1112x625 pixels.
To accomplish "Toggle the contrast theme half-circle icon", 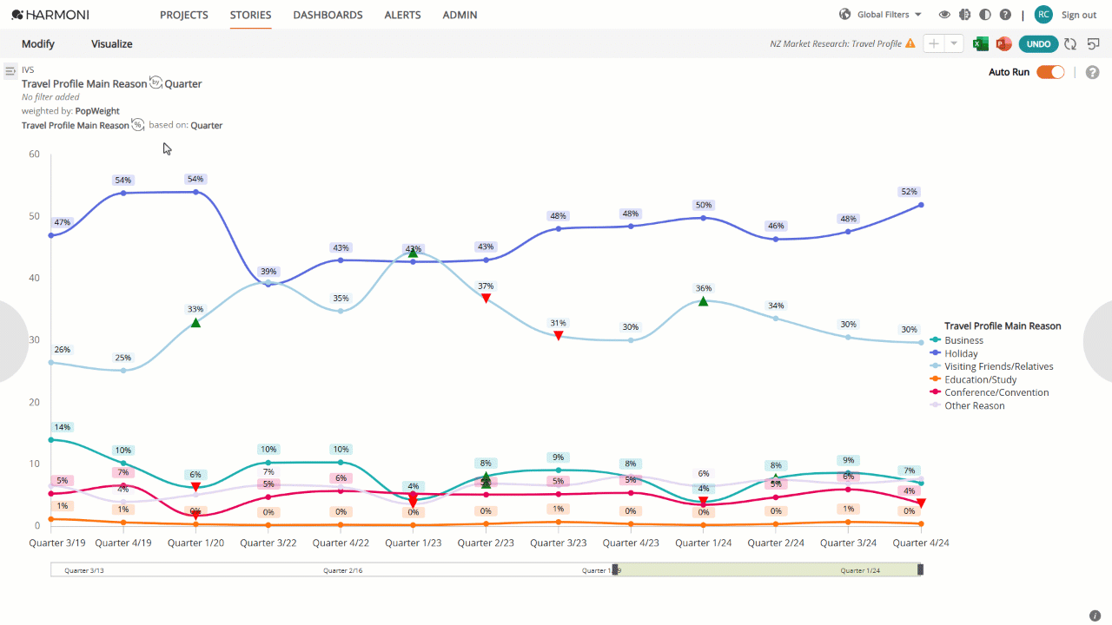I will [984, 15].
